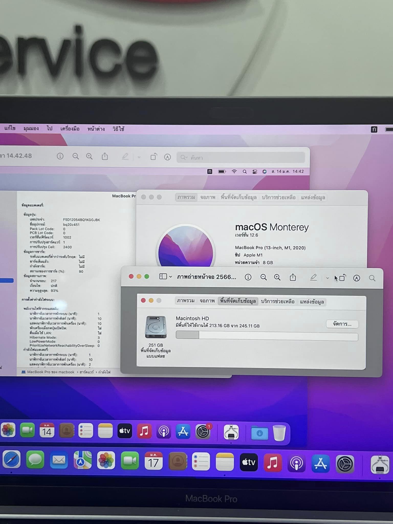The image size is (393, 524).
Task: Click Share icon in front Preview window toolbar
Action: click(x=293, y=277)
